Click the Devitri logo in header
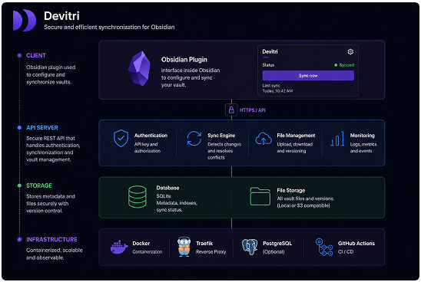Screen dimensions: 421x282 click(x=25, y=20)
